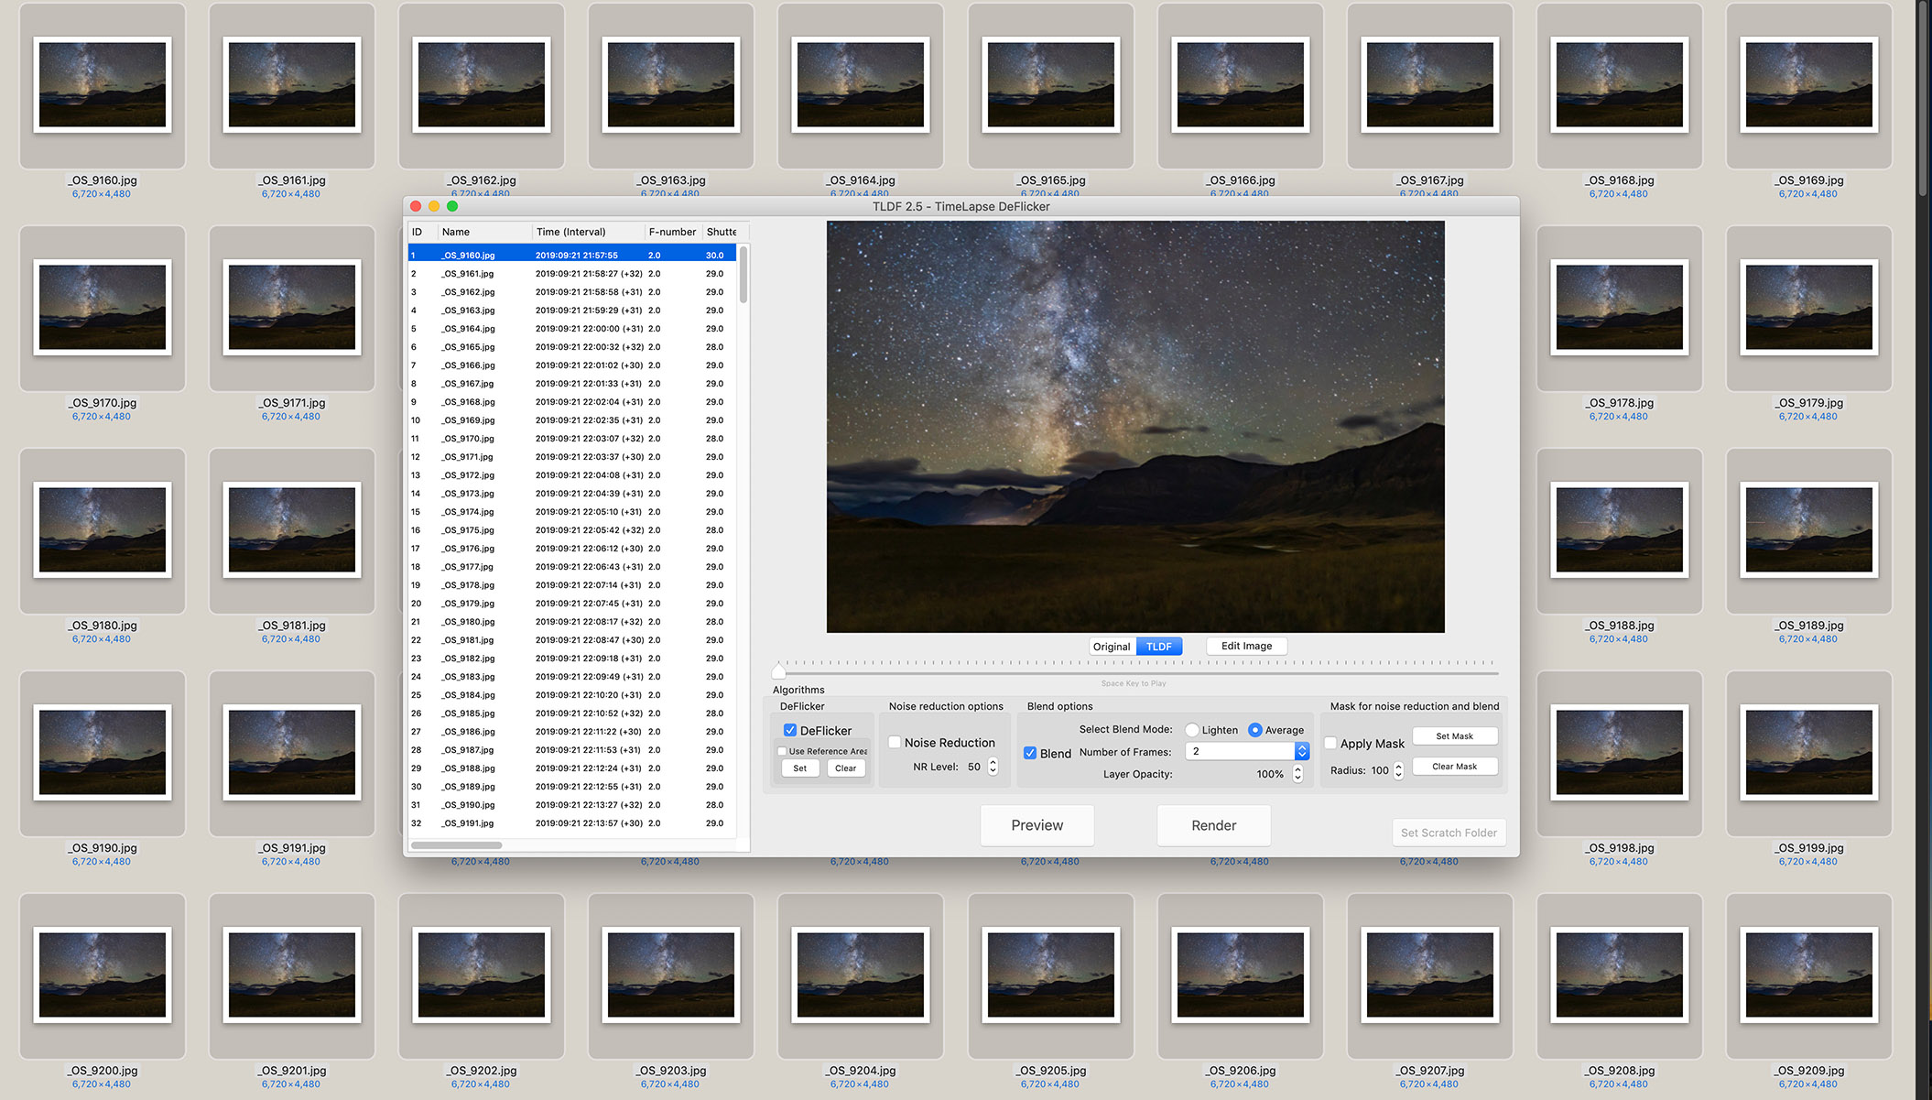Adjust the Layer Opacity stepper
Screen dimensions: 1932x1100
pyautogui.click(x=1297, y=774)
